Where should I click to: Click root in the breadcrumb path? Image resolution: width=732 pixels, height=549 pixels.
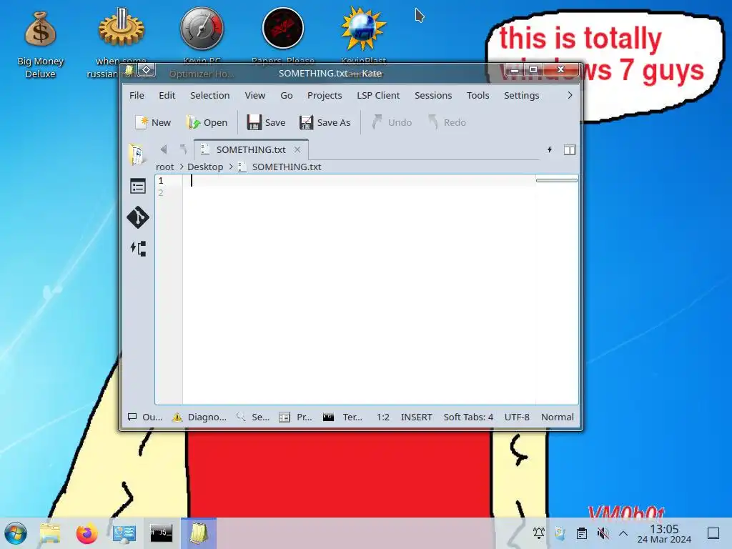click(x=165, y=167)
